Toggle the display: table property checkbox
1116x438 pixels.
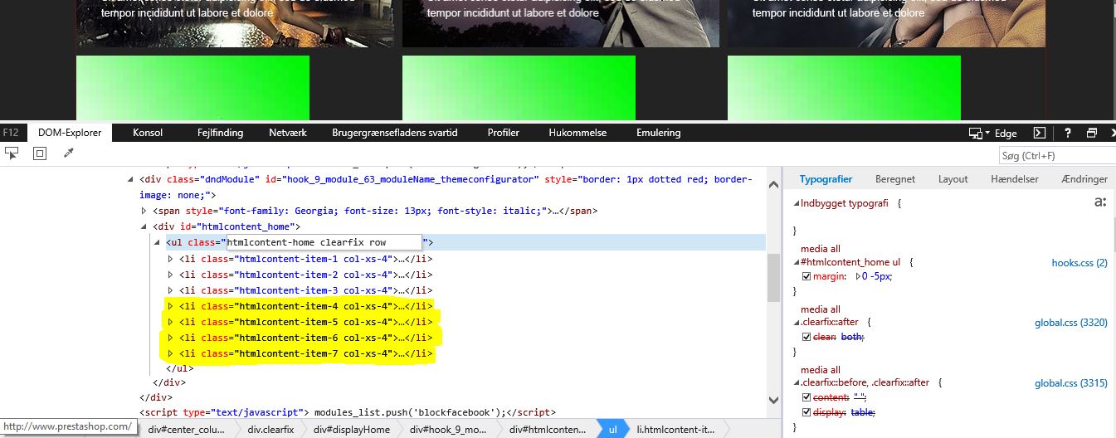tap(807, 412)
